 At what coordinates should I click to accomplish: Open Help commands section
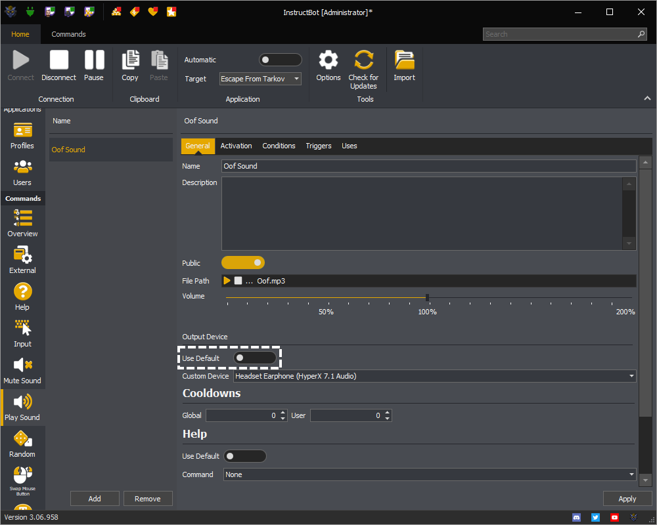pos(22,297)
